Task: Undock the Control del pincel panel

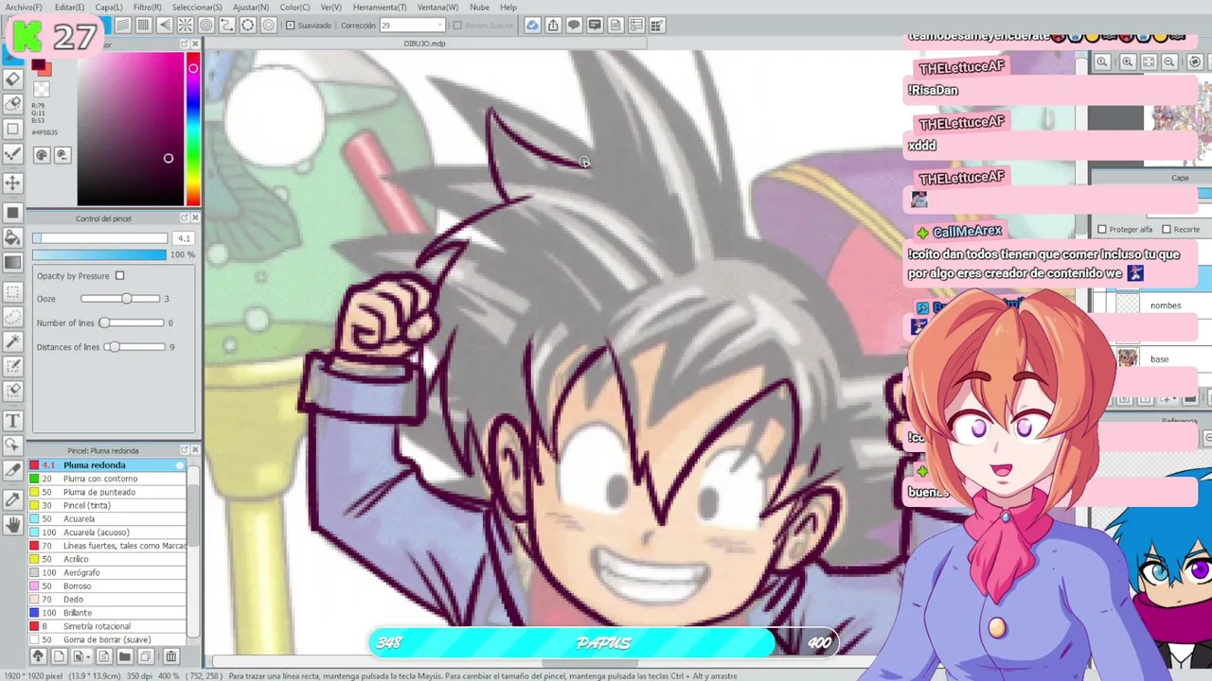Action: point(184,218)
